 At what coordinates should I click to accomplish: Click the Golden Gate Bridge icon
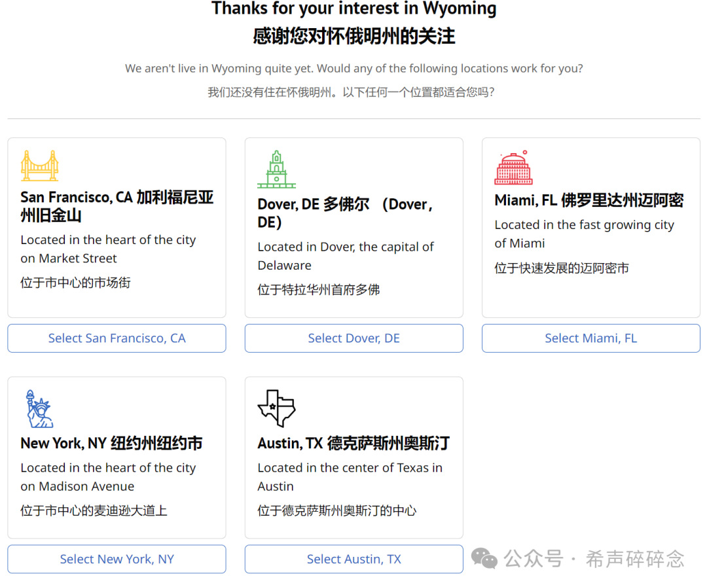[40, 165]
